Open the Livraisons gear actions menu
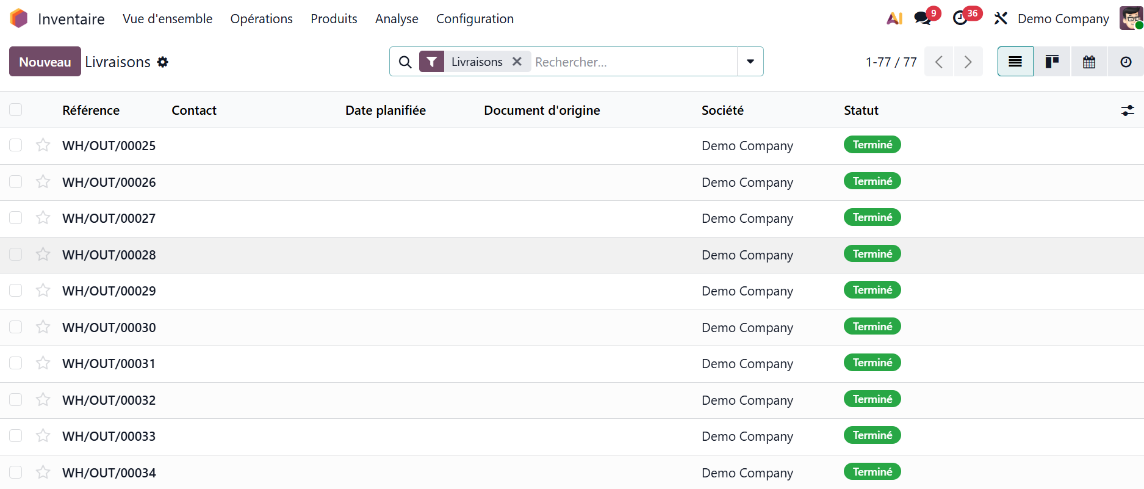Image resolution: width=1144 pixels, height=489 pixels. click(x=162, y=62)
